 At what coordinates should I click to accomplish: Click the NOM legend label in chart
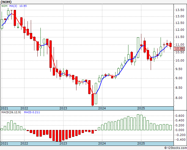pyautogui.click(x=4, y=6)
